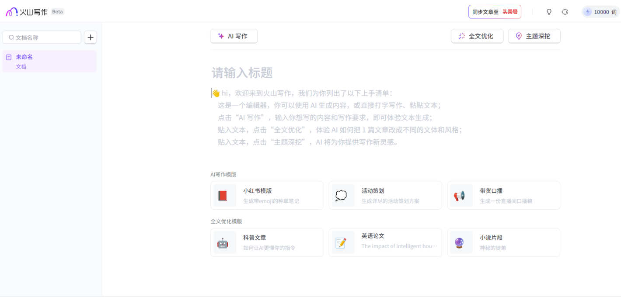Click the 主题深挖 button
This screenshot has width=621, height=297.
pyautogui.click(x=534, y=36)
